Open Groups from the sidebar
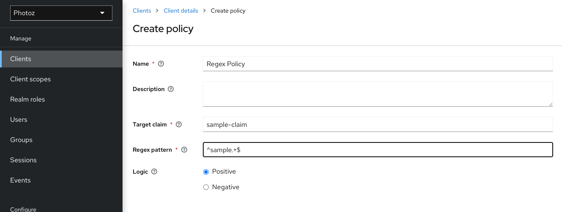This screenshot has width=562, height=212. point(21,140)
